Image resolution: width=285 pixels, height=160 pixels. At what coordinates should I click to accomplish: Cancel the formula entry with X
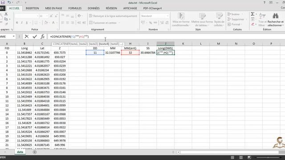pyautogui.click(x=27, y=36)
